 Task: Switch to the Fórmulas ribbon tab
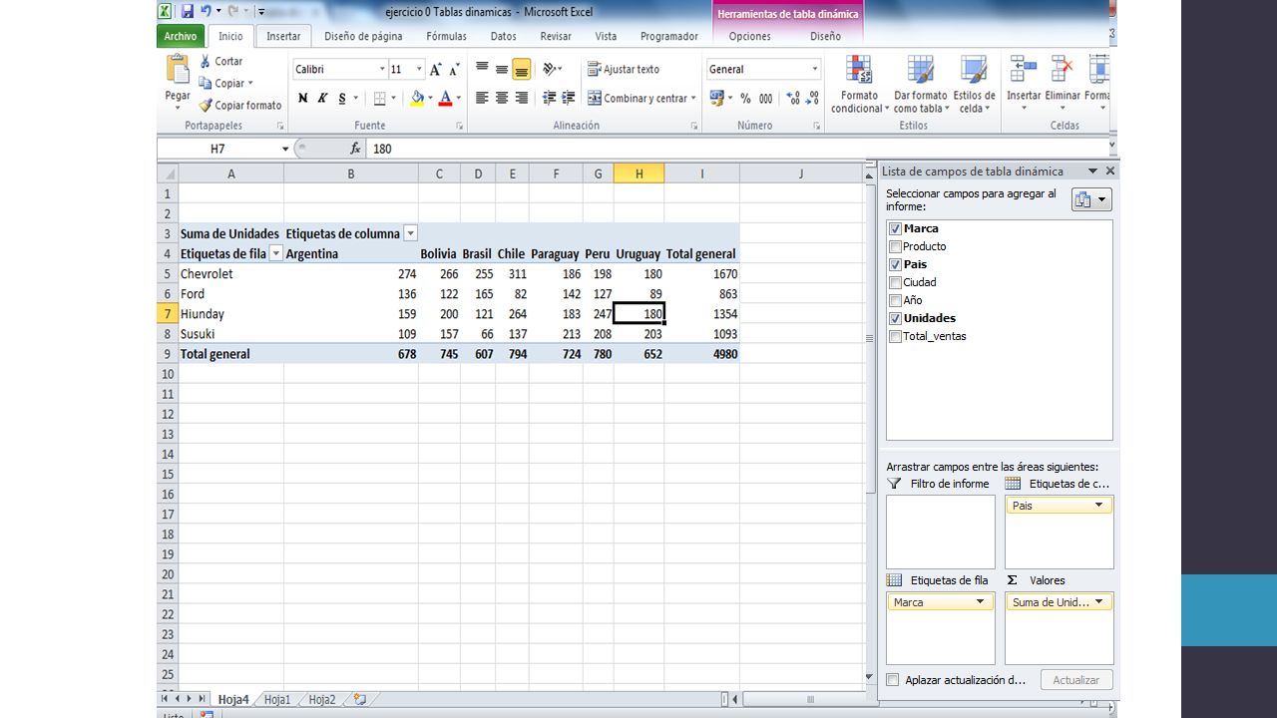coord(446,36)
